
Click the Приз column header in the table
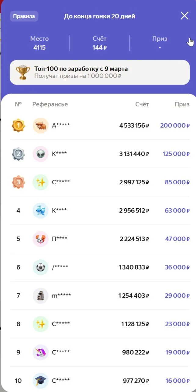(x=182, y=104)
